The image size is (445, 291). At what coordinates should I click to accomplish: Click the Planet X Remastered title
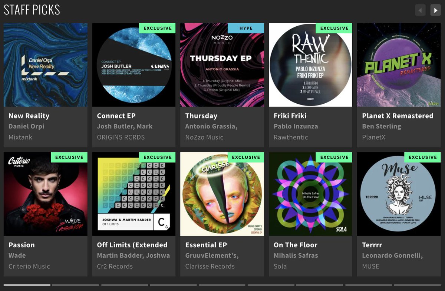click(x=398, y=116)
